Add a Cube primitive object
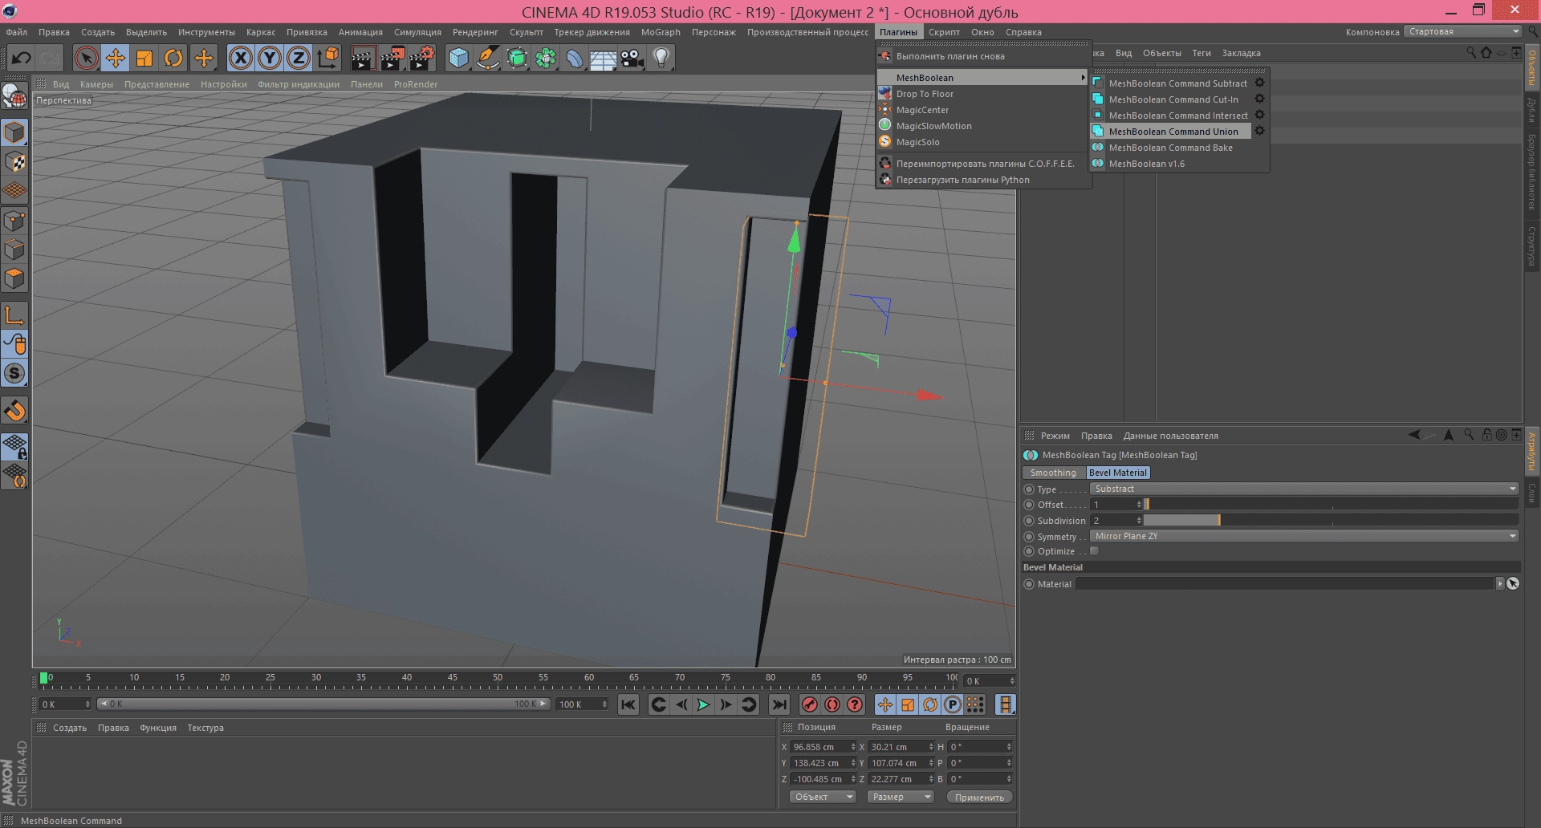 click(x=458, y=58)
